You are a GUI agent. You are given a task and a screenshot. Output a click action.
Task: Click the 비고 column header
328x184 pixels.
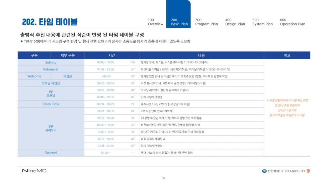coord(287,55)
